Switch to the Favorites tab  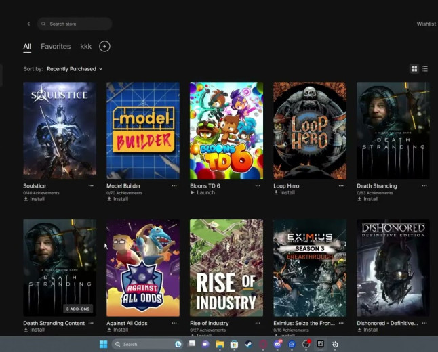(56, 46)
